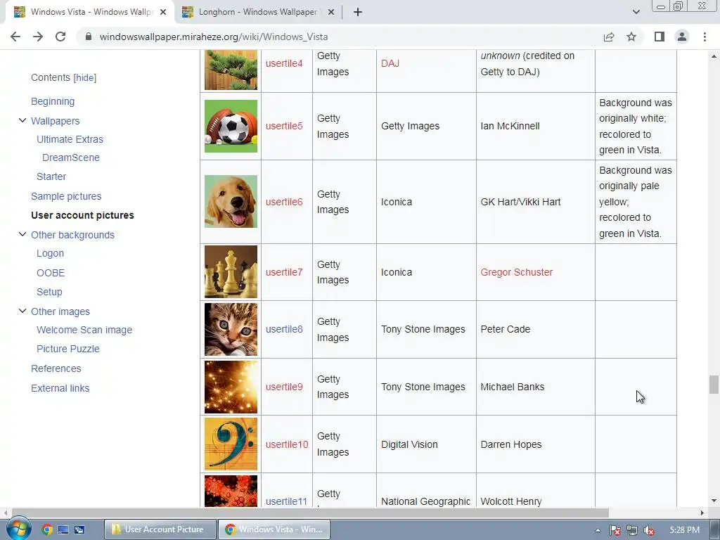Screen dimensions: 720x540
Task: Open the network tray icon
Action: point(632,530)
